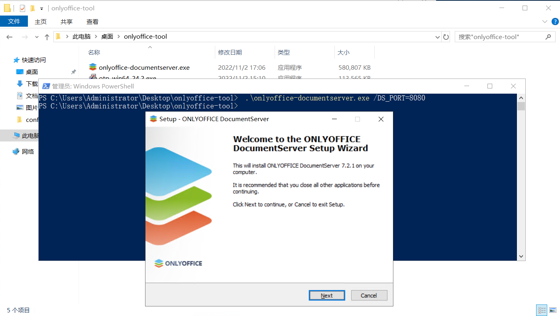Click the 图片 pictures icon in sidebar
Image resolution: width=560 pixels, height=316 pixels.
[x=20, y=108]
